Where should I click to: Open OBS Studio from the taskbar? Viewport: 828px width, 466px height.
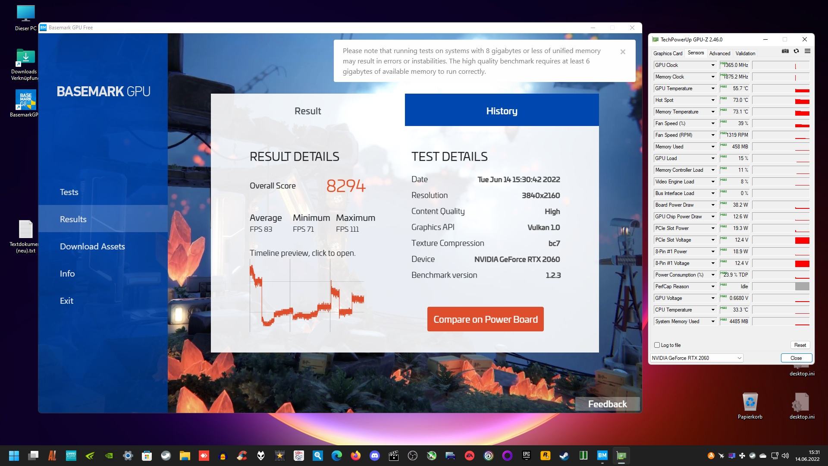point(413,456)
